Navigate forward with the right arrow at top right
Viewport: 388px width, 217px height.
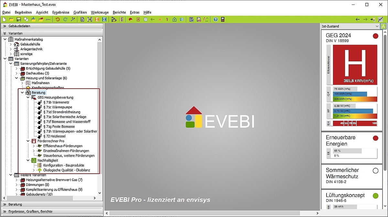pyautogui.click(x=365, y=19)
